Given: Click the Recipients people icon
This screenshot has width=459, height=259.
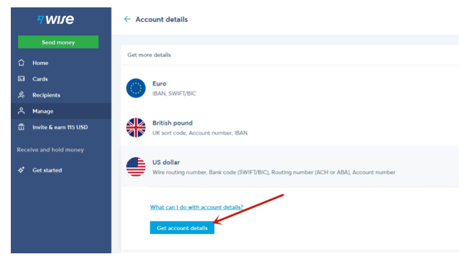Looking at the screenshot, I should (x=22, y=95).
